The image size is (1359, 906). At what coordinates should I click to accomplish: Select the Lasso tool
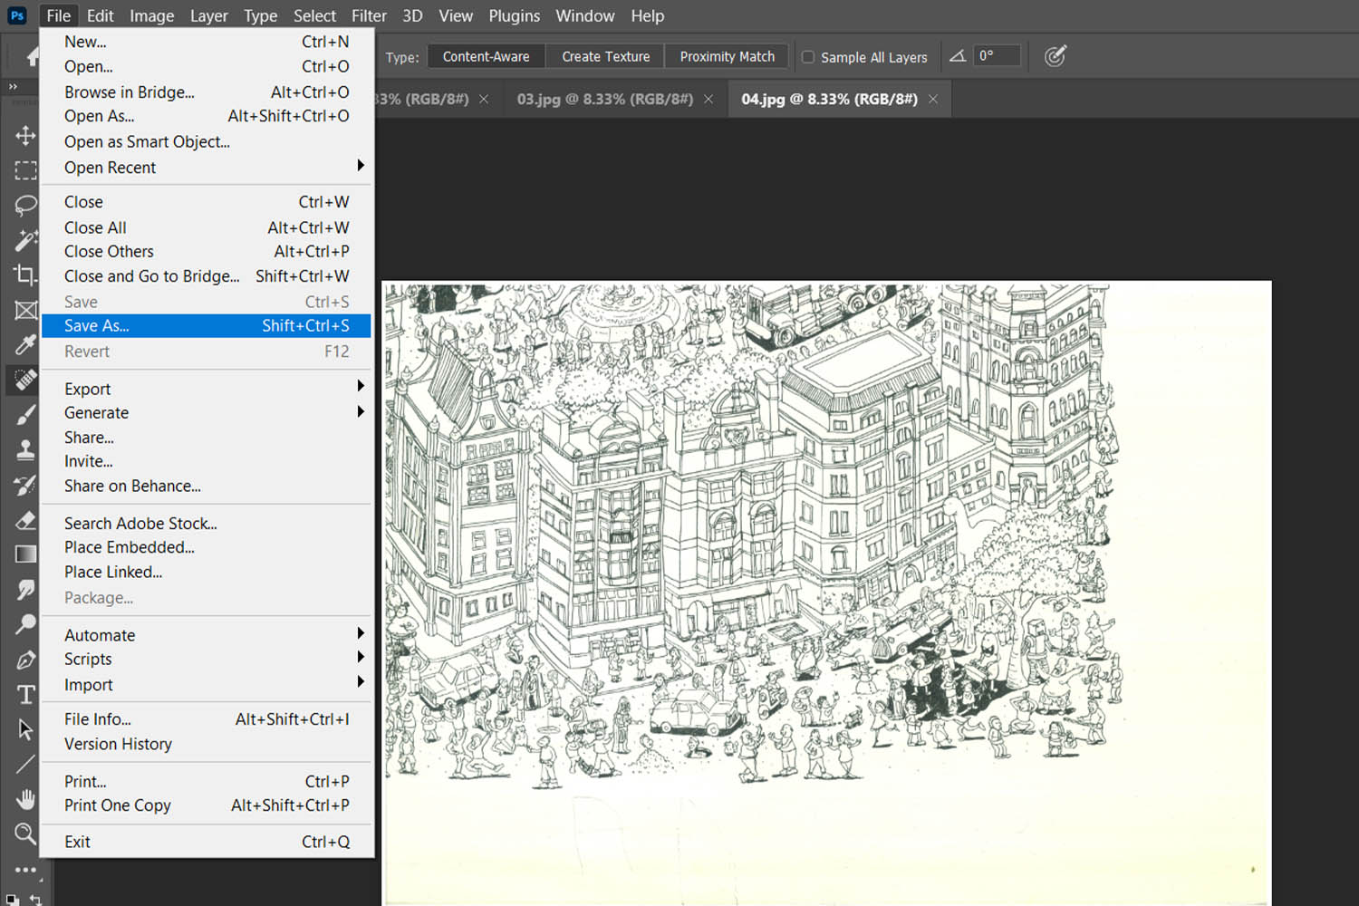click(x=25, y=205)
